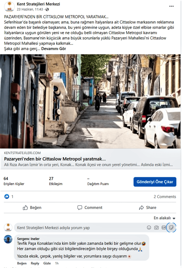Image resolution: width=182 pixels, height=268 pixels.
Task: Like the post with Beğen button
Action: [x=32, y=208]
